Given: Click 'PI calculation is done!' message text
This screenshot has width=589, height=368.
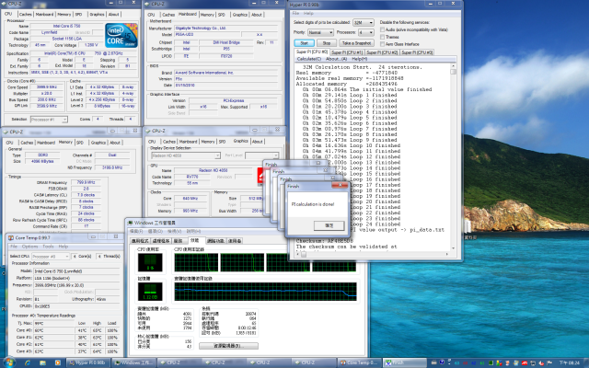Looking at the screenshot, I should (x=313, y=204).
